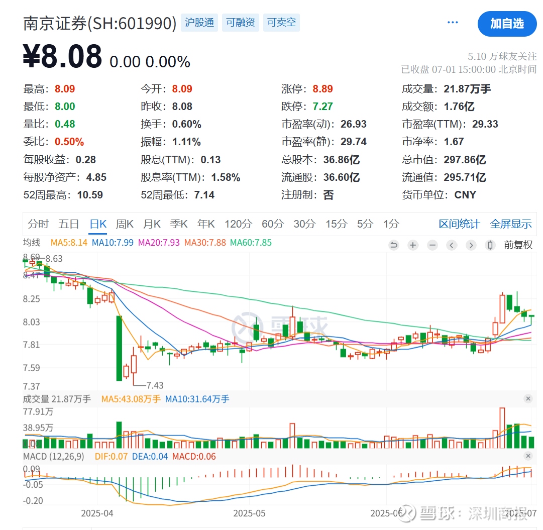Screen dimensions: 543x530
Task: Click the 沪股通 tag
Action: coord(199,23)
